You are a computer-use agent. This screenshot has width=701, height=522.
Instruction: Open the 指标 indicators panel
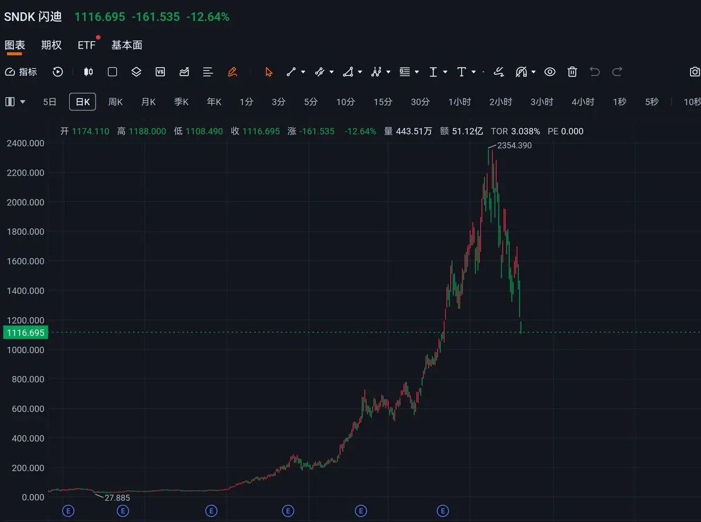pyautogui.click(x=21, y=72)
